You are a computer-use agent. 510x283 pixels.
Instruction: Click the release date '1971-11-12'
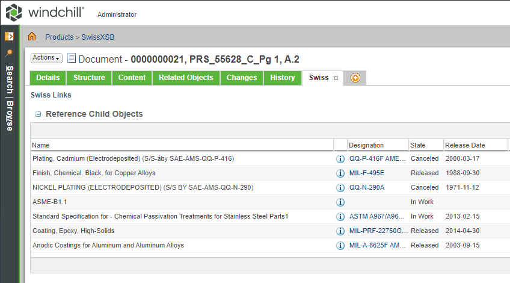tap(462, 188)
